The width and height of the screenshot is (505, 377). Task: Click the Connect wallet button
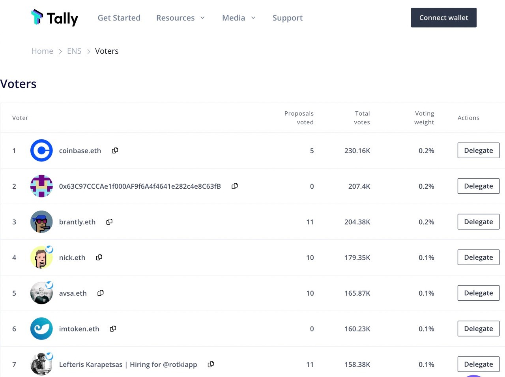click(444, 18)
